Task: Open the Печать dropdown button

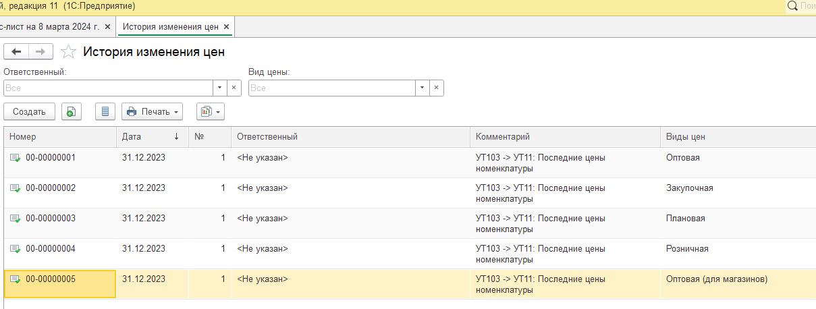Action: (x=153, y=112)
